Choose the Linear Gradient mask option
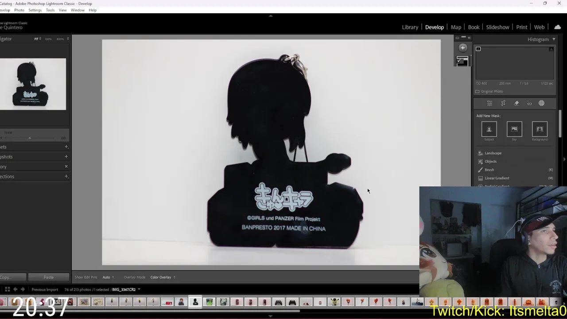Screen dimensions: 567x319 [497, 178]
